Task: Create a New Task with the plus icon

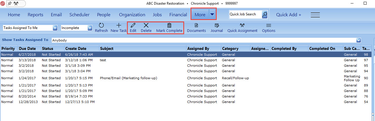Action: coord(119,26)
